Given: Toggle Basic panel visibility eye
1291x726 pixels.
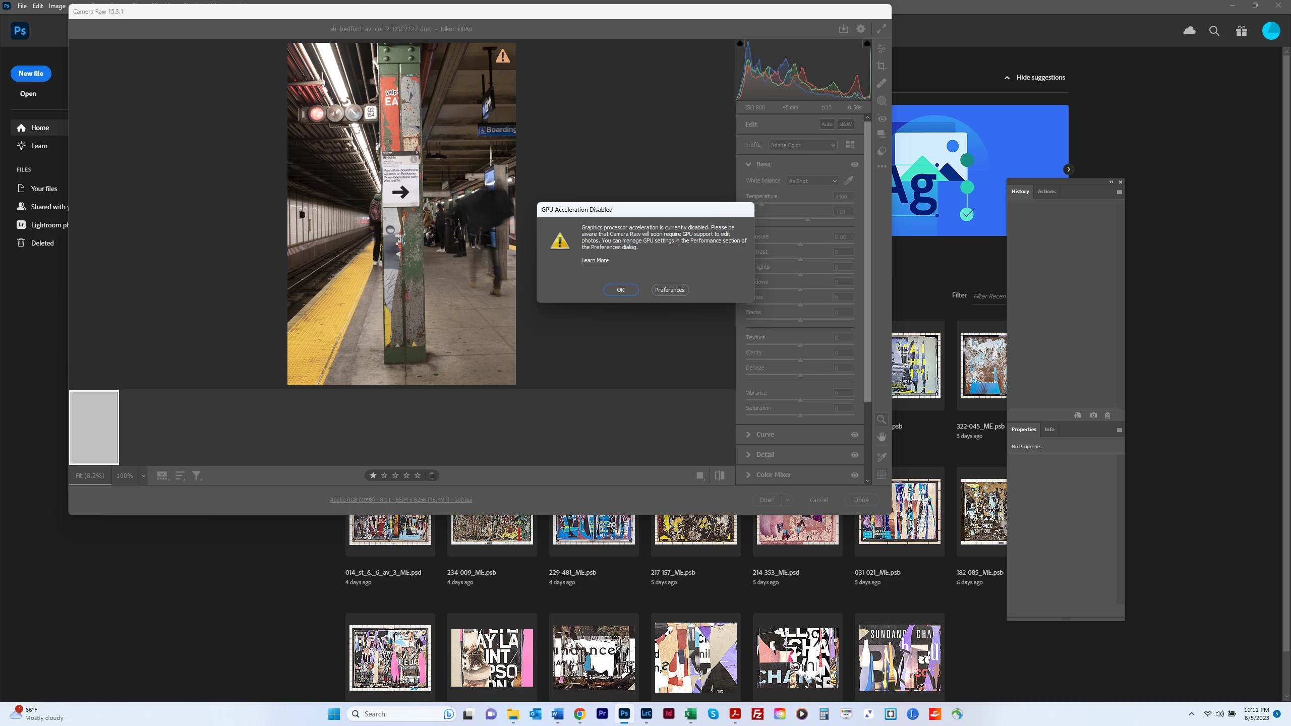Looking at the screenshot, I should click(854, 164).
